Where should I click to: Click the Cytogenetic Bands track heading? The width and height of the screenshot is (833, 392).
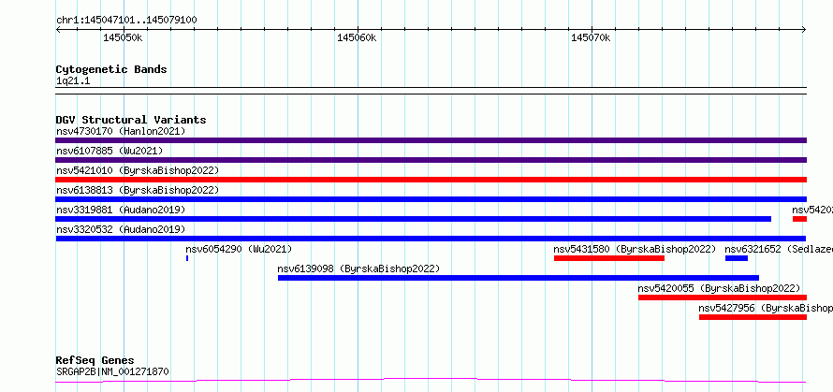point(111,69)
